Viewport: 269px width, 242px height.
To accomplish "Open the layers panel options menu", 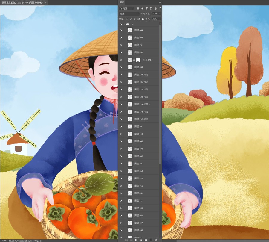I will [160, 3].
